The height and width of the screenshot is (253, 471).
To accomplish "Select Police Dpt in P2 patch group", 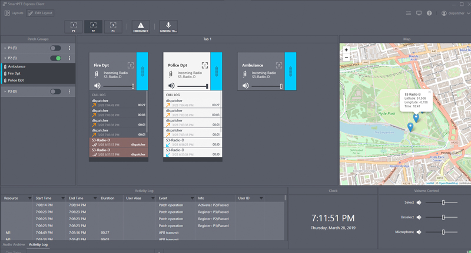I will [38, 80].
